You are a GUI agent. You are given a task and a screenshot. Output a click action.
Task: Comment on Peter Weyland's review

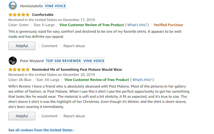click(49, 116)
